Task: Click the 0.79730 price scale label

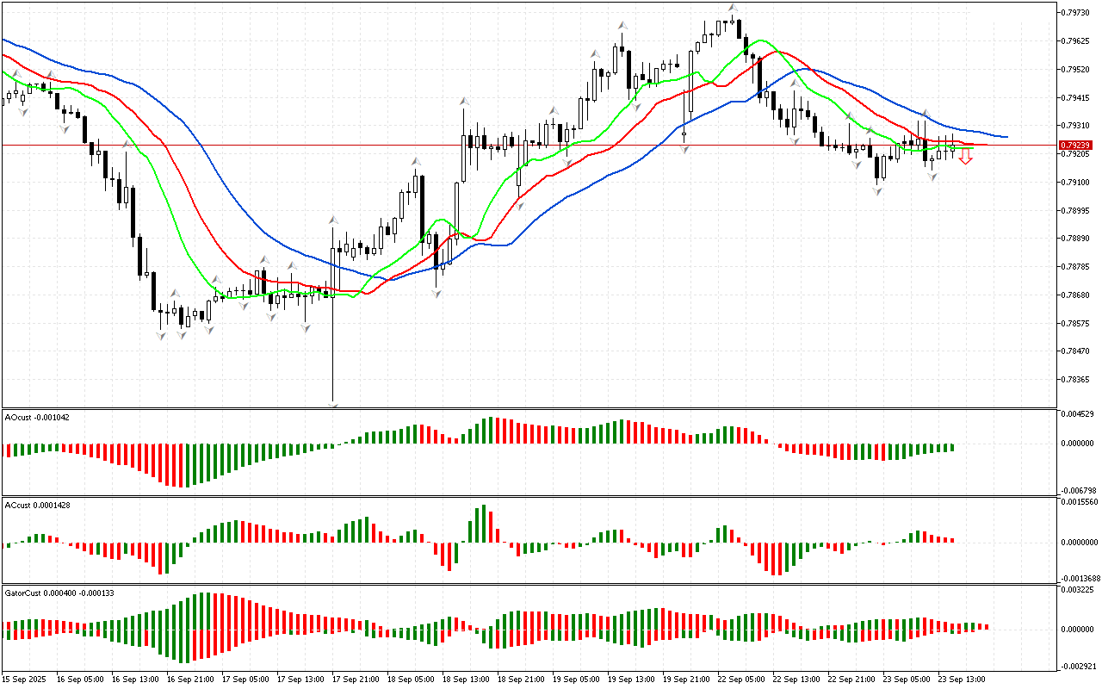Action: coord(1078,13)
